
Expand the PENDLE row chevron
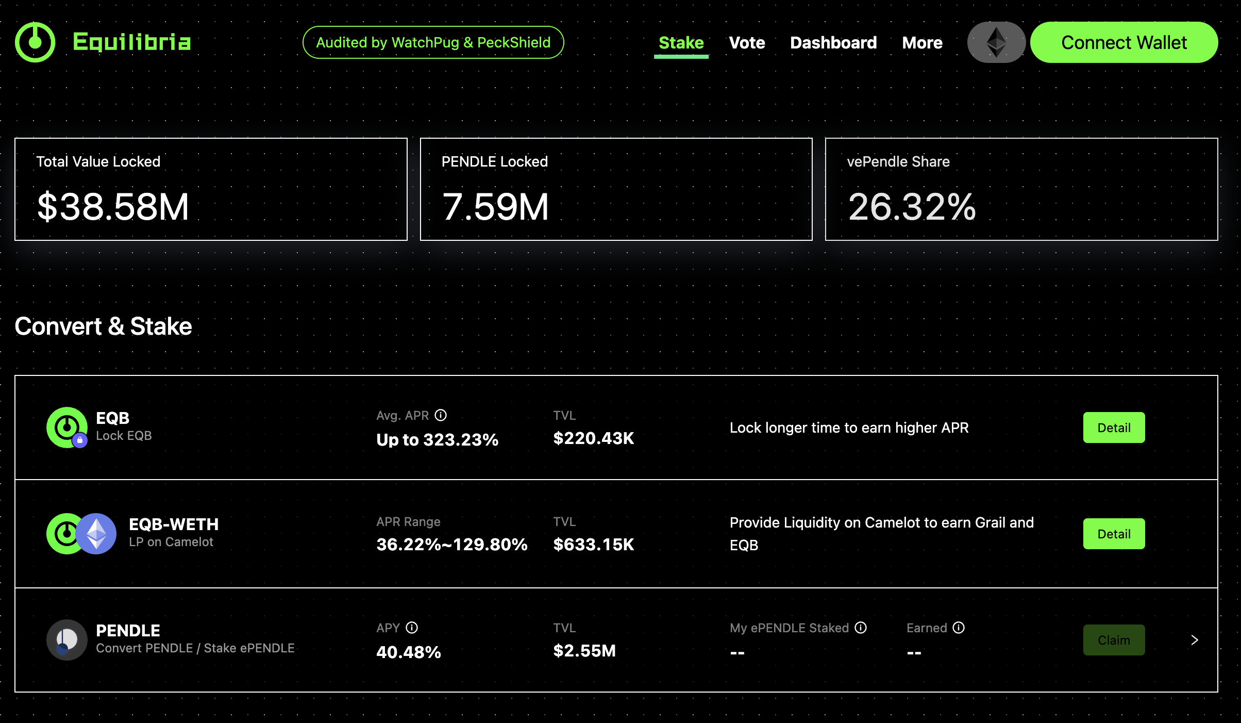(1195, 640)
